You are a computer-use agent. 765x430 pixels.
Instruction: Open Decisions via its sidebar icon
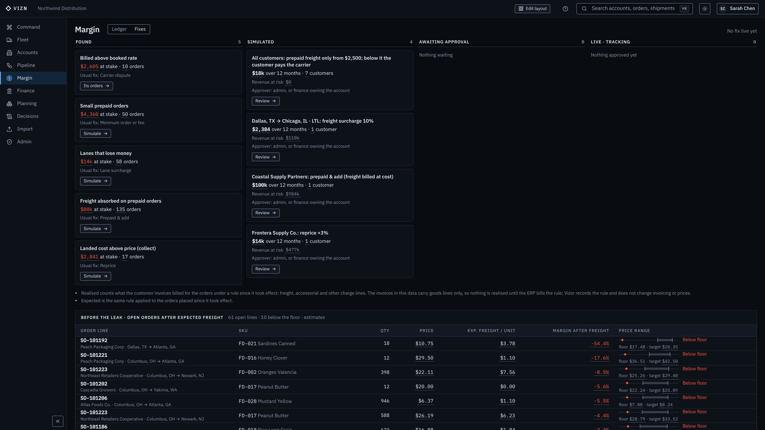9,116
